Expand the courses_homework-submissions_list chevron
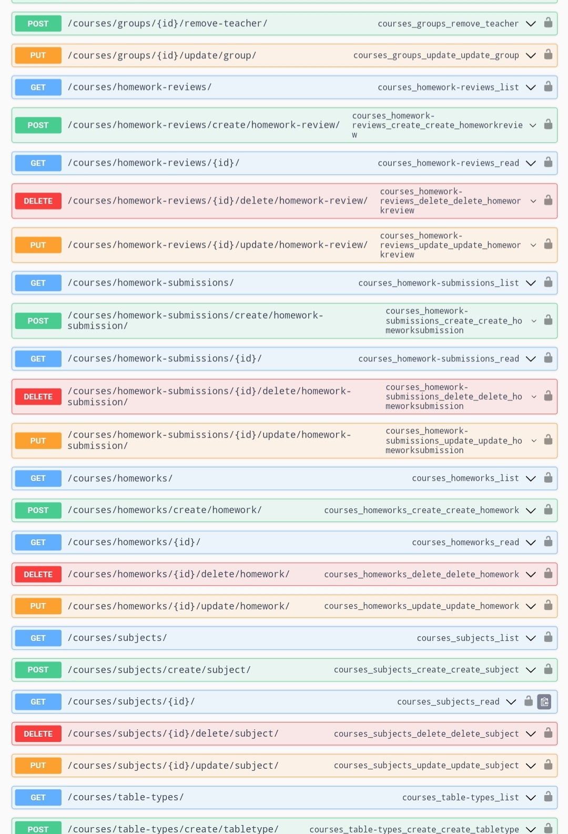Viewport: 568px width, 834px height. click(x=531, y=283)
